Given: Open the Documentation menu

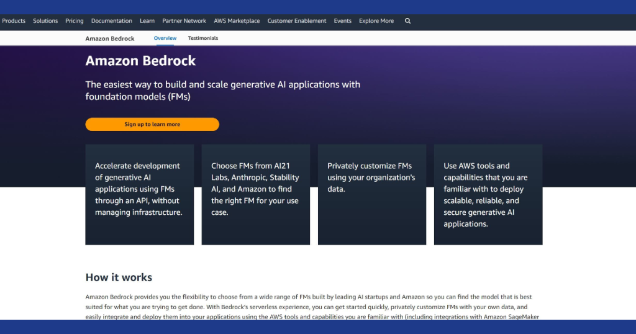Looking at the screenshot, I should coord(112,21).
